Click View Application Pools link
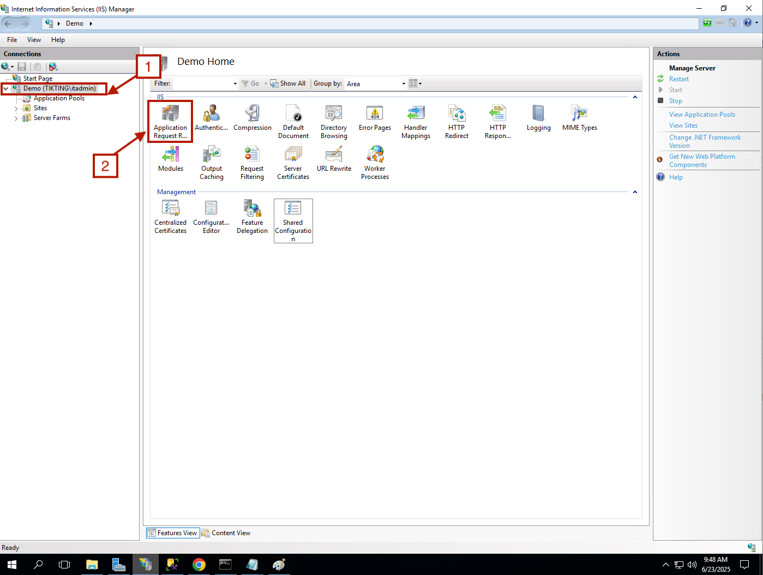763x575 pixels. 702,115
